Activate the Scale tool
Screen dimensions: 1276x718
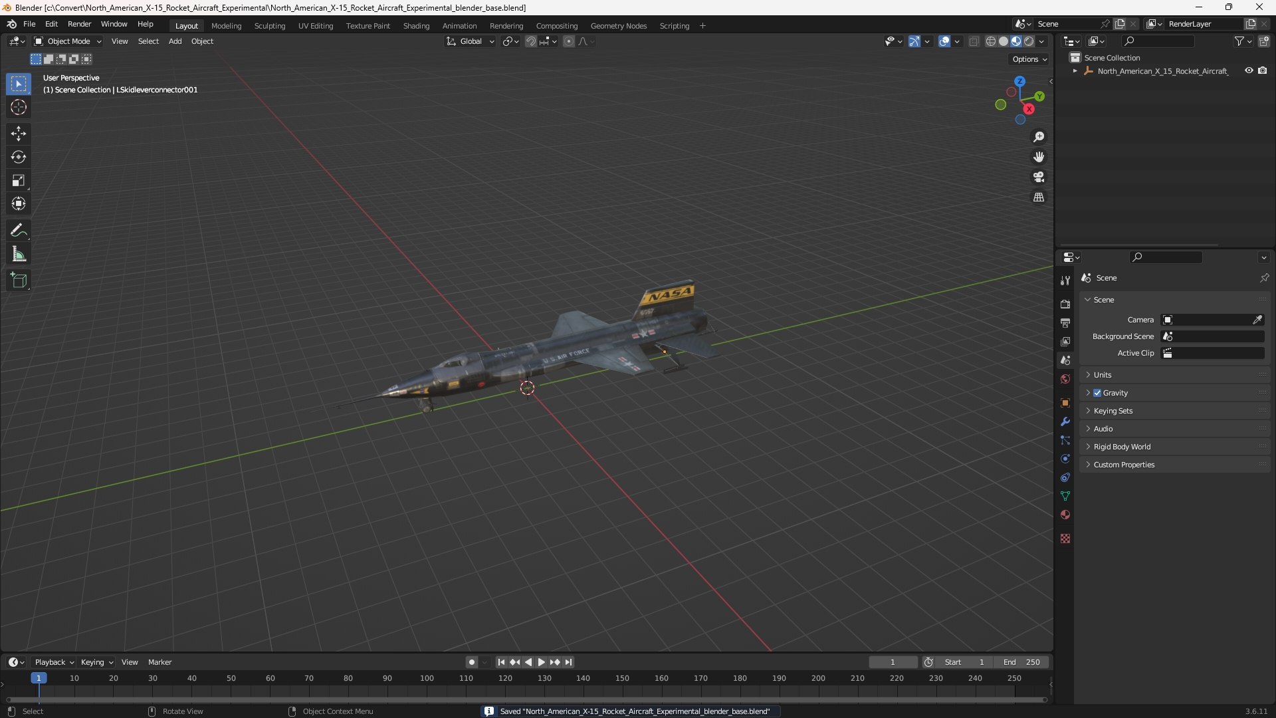click(19, 180)
